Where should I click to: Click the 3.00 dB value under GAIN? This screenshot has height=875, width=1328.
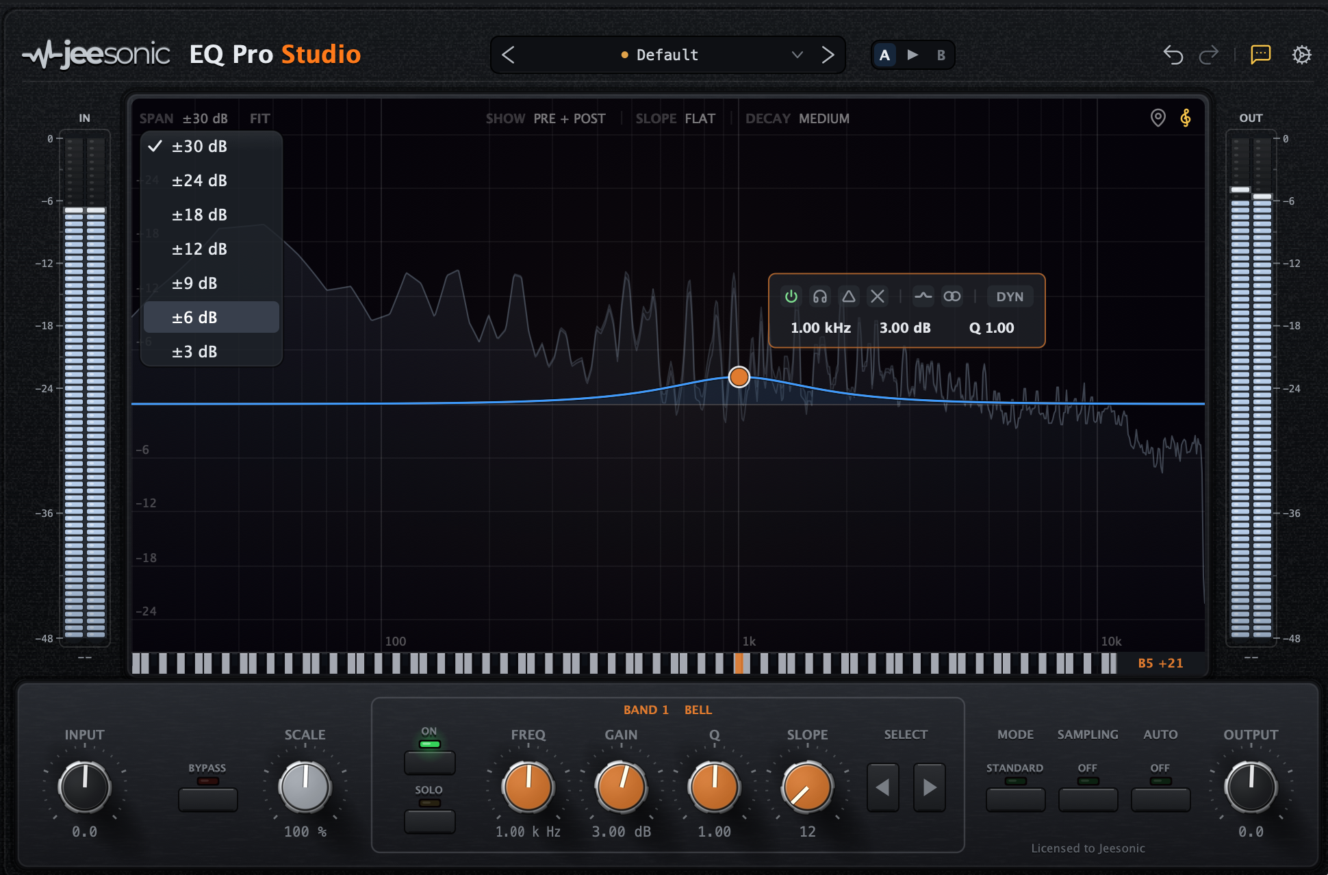(621, 832)
